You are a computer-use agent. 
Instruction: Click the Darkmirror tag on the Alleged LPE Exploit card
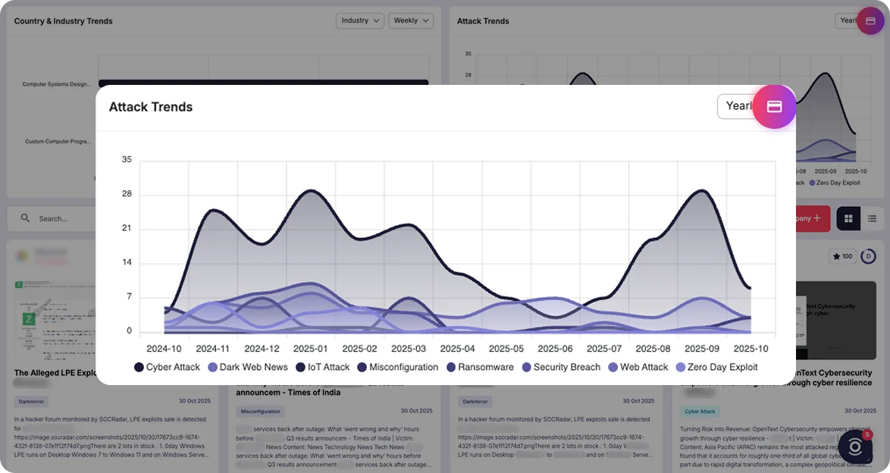31,402
